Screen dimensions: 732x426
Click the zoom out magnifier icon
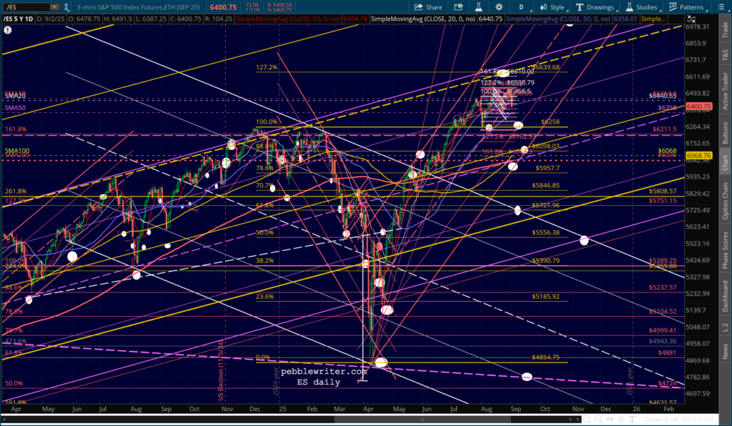pyautogui.click(x=587, y=420)
